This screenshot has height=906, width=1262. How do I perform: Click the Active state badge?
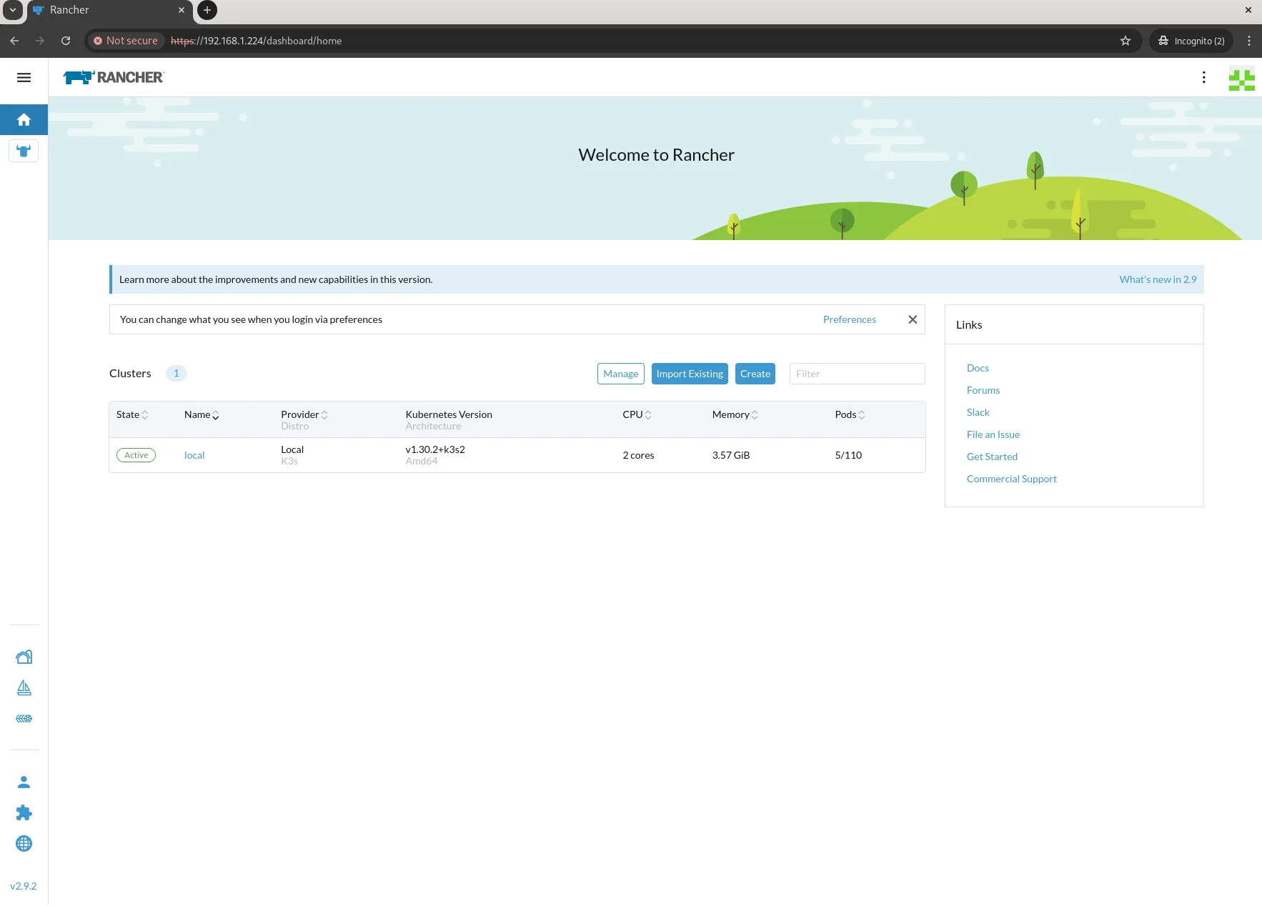tap(136, 455)
